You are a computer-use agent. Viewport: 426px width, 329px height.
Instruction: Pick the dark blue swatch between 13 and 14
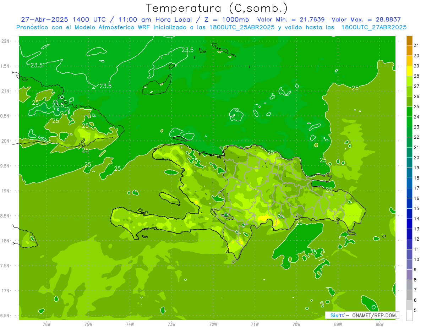tap(409, 224)
